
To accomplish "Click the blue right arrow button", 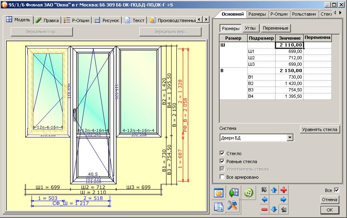I will coord(283,200).
